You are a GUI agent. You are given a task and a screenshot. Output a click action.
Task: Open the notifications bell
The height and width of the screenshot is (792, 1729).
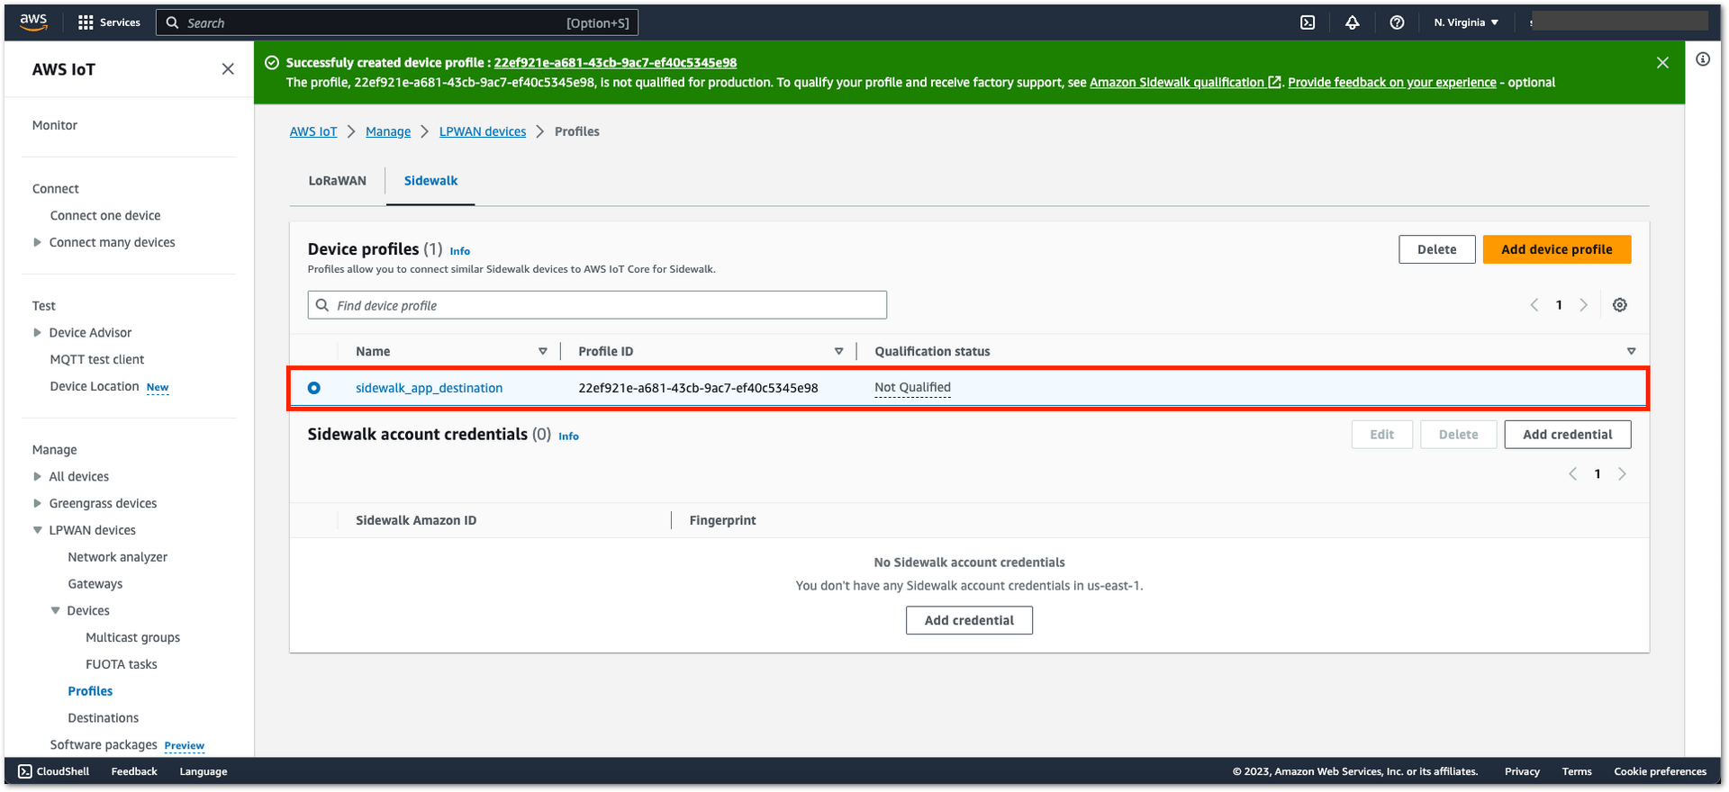(1353, 22)
